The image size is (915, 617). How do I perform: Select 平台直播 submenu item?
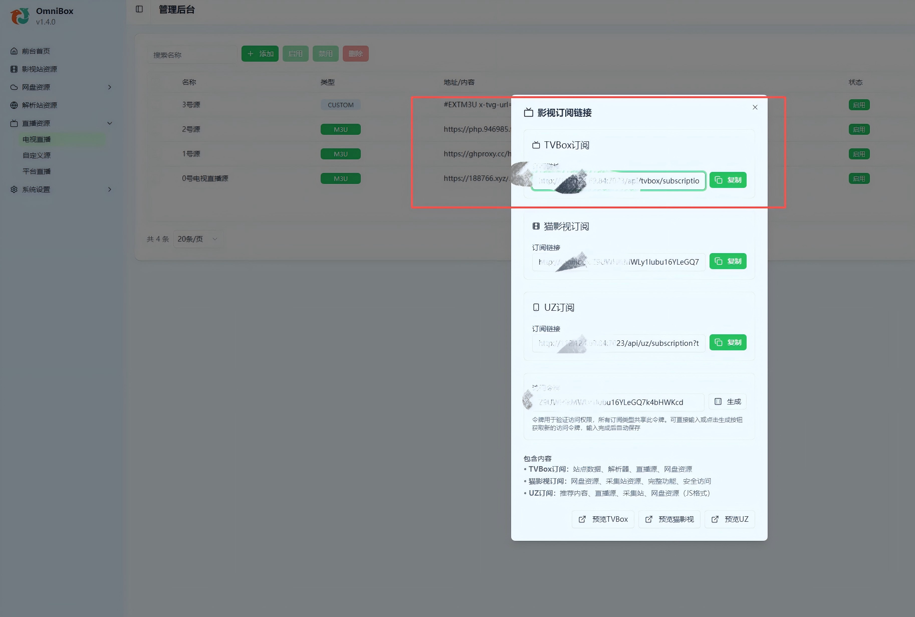(37, 171)
